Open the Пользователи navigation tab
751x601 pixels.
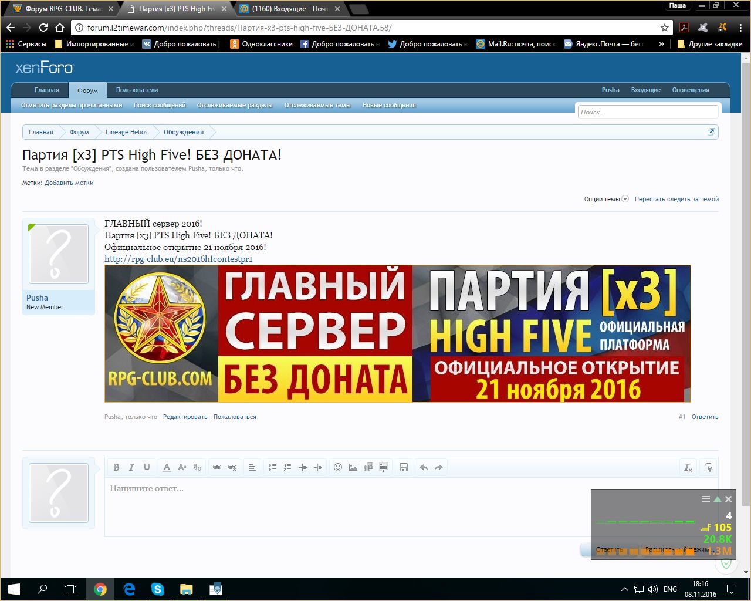pyautogui.click(x=137, y=90)
